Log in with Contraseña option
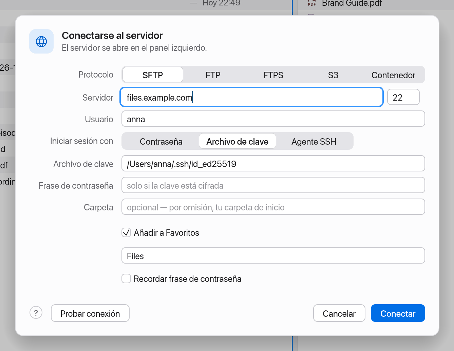This screenshot has height=351, width=454. pyautogui.click(x=161, y=141)
